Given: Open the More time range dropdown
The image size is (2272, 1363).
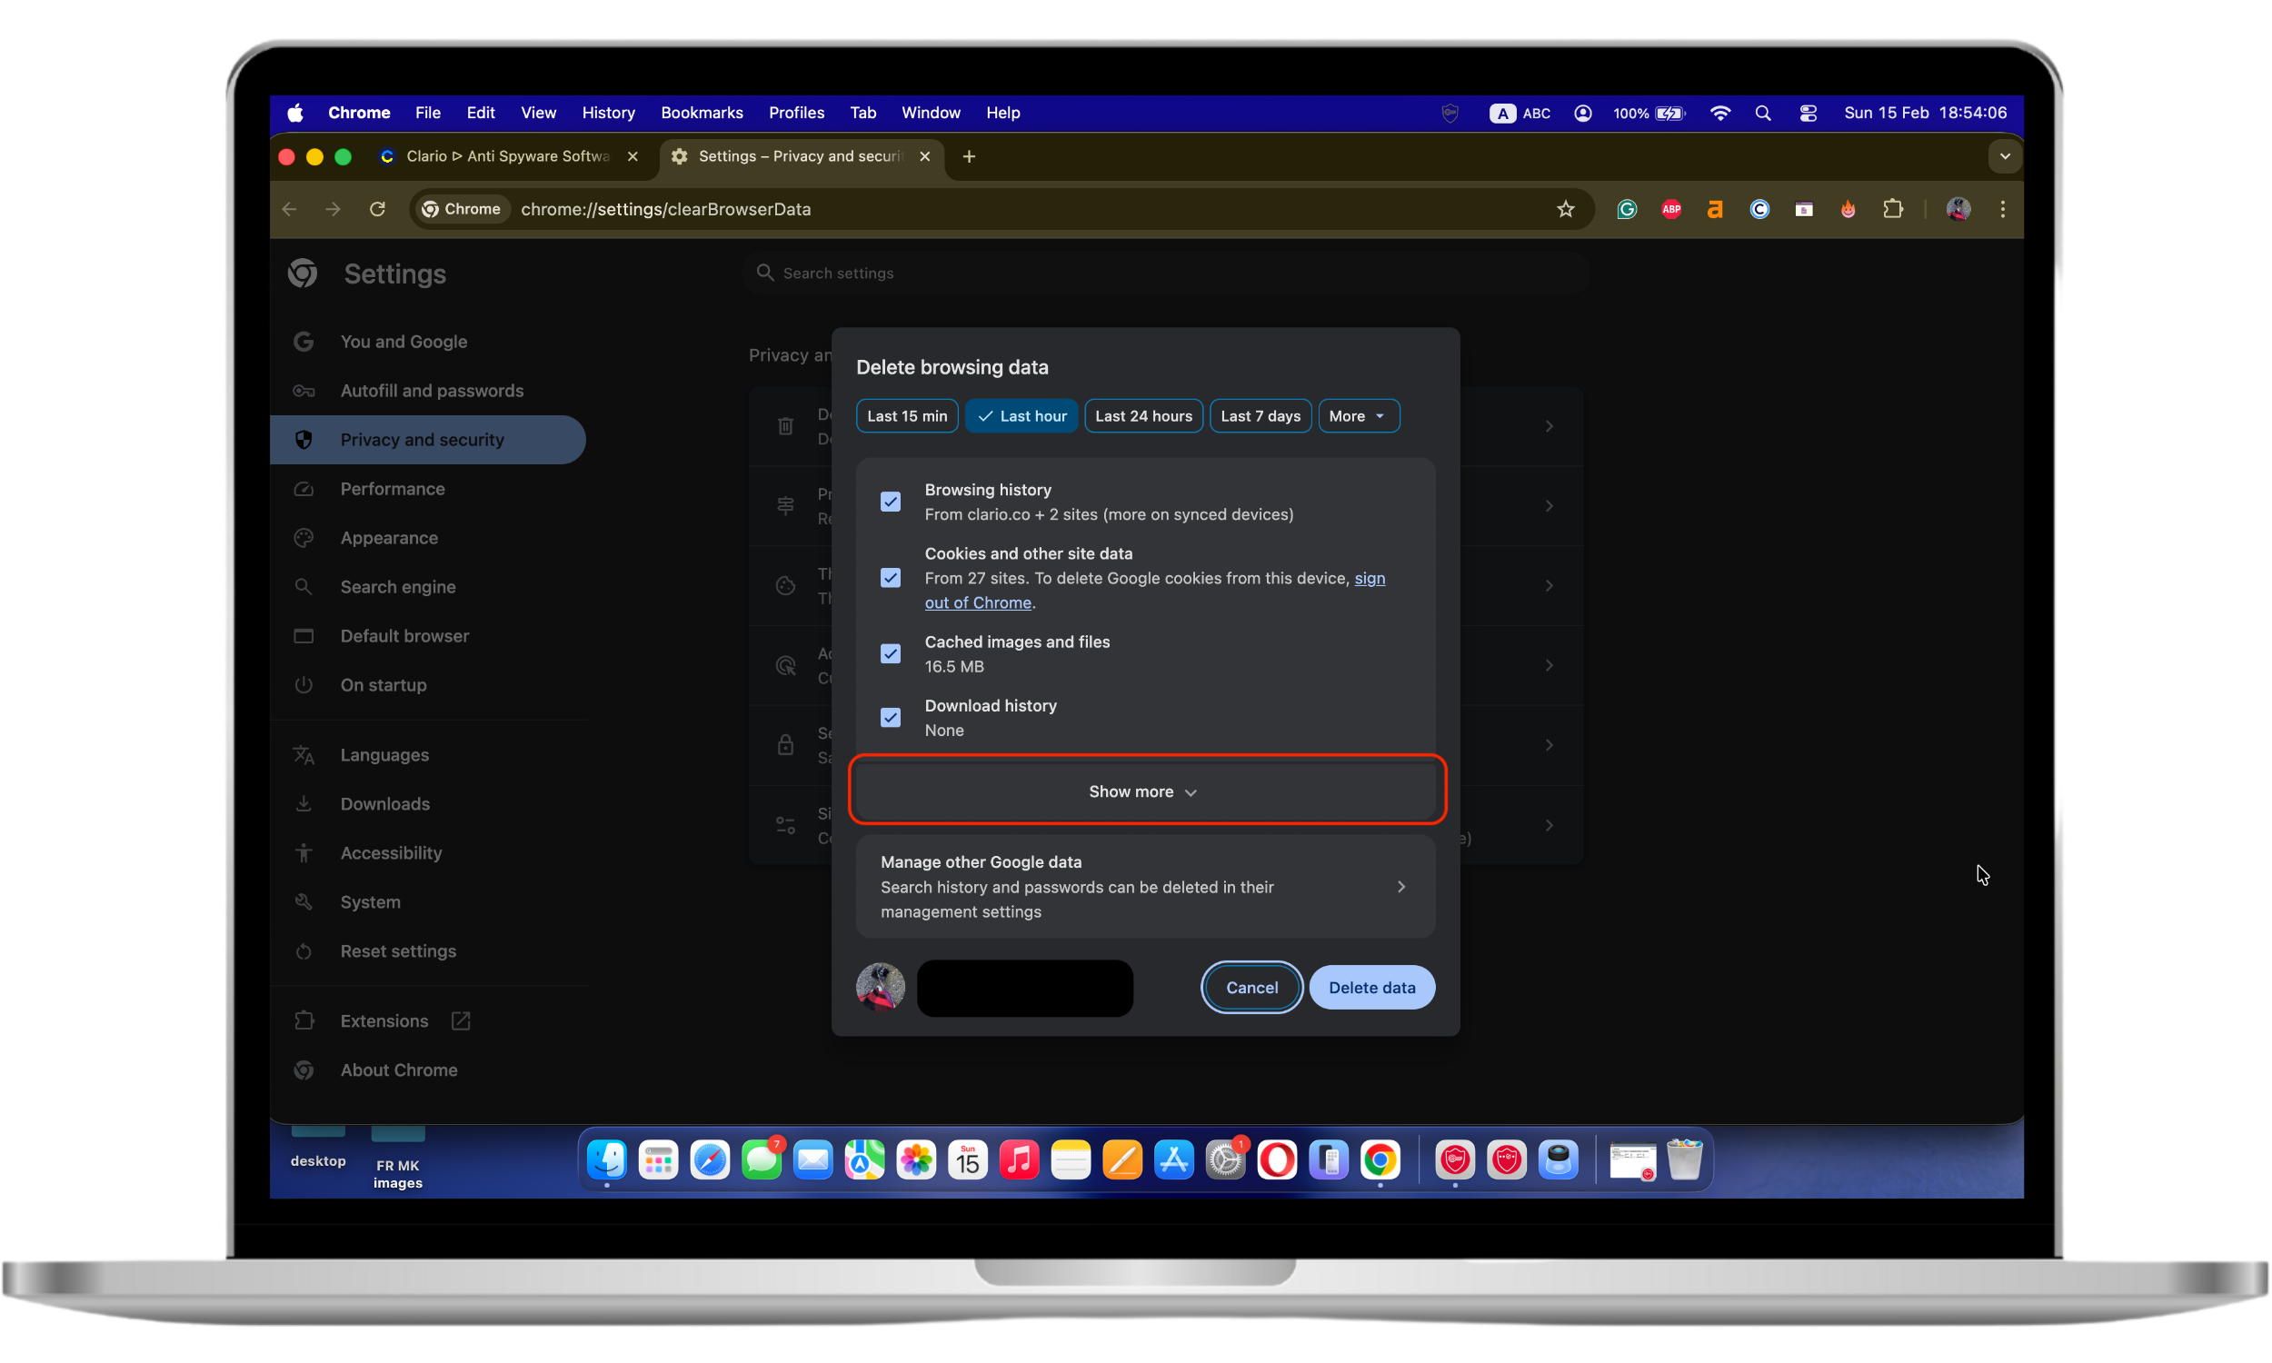Looking at the screenshot, I should pyautogui.click(x=1359, y=415).
